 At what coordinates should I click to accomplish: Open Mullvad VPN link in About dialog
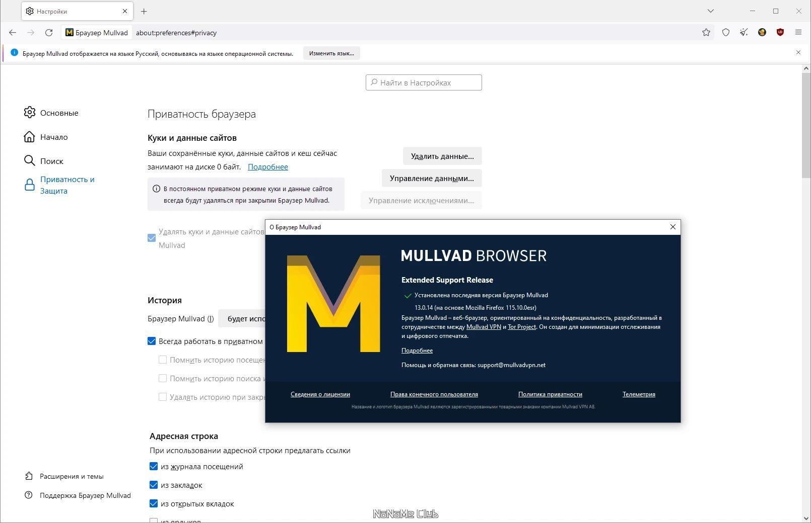484,327
